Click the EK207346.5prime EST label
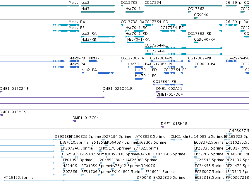This screenshot has width=249, height=182. 77,148
